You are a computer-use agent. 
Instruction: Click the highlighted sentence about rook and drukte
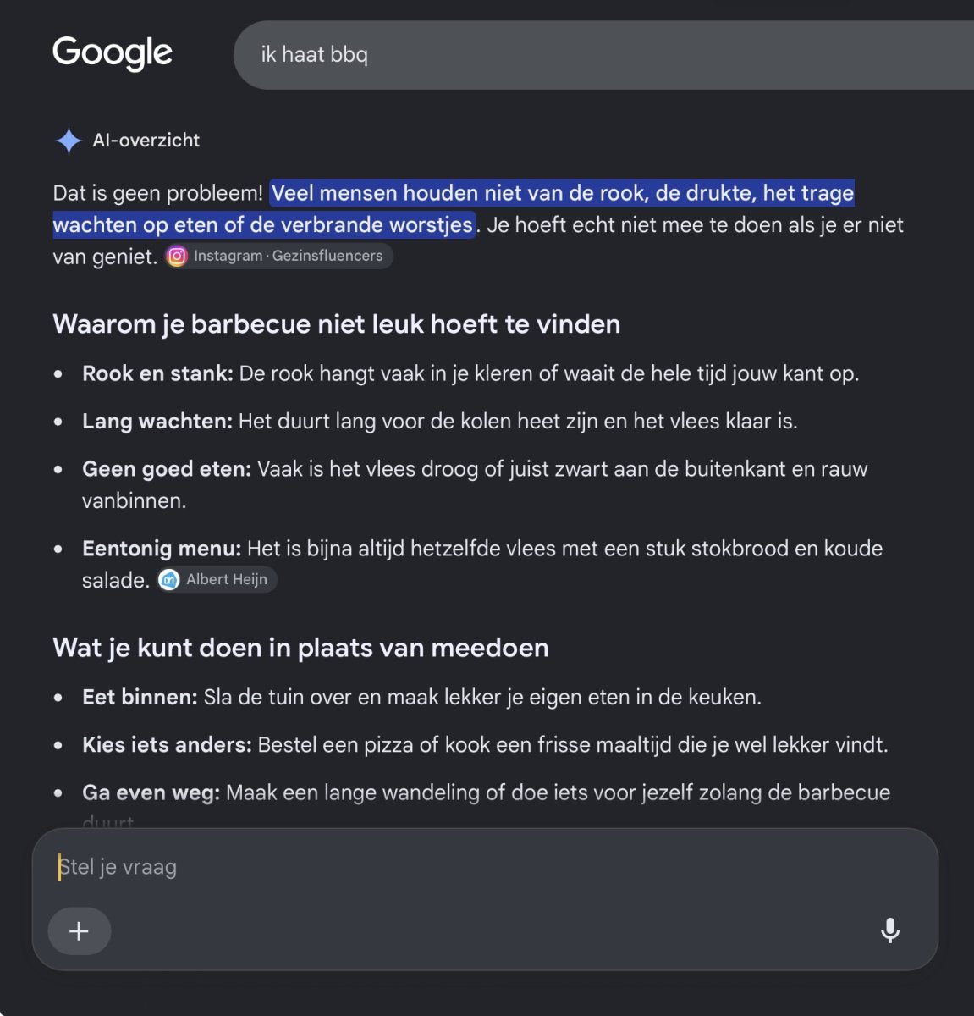click(x=454, y=209)
